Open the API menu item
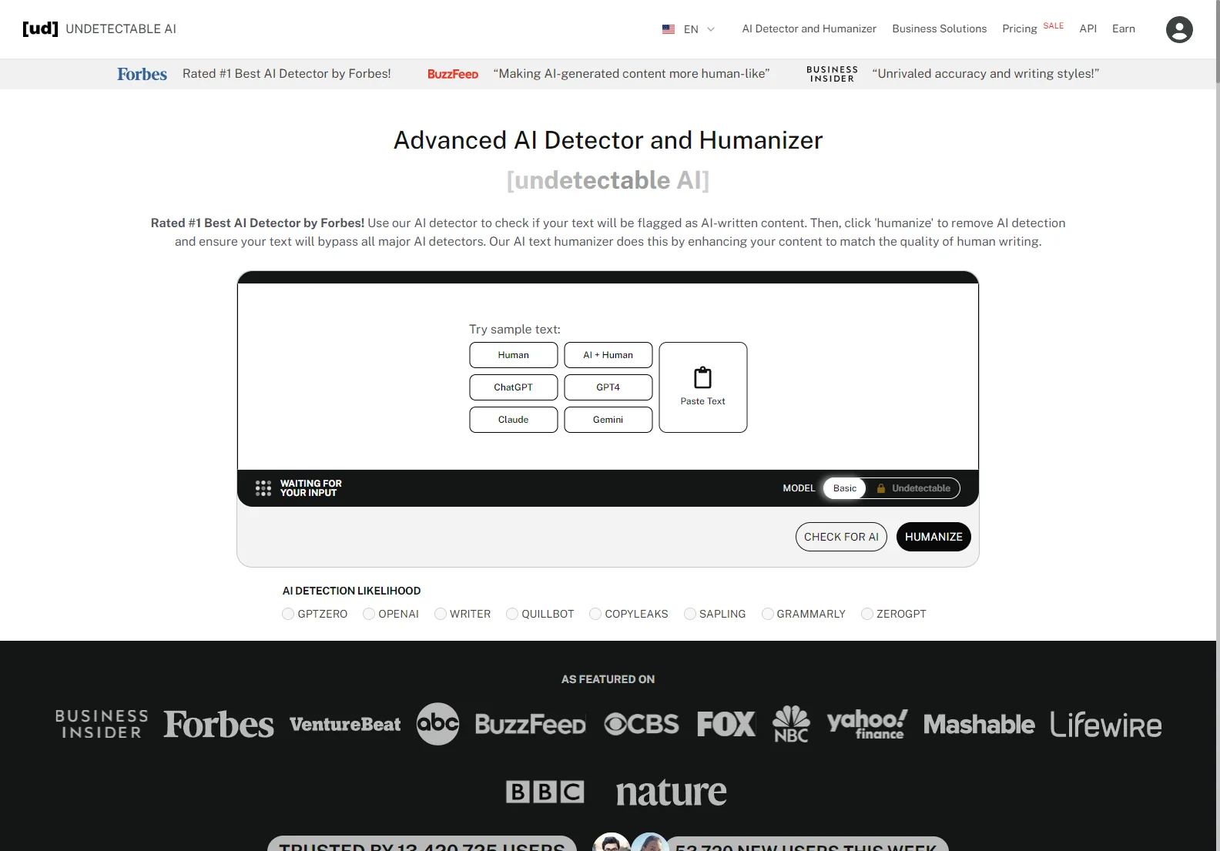 pyautogui.click(x=1088, y=28)
